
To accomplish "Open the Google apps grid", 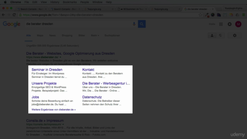I will coord(221,24).
